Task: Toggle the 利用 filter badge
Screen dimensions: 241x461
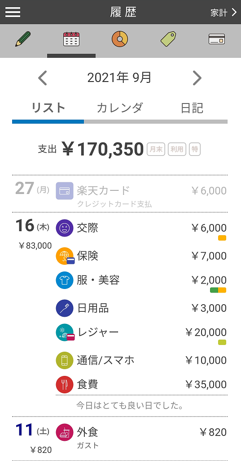Action: [177, 149]
